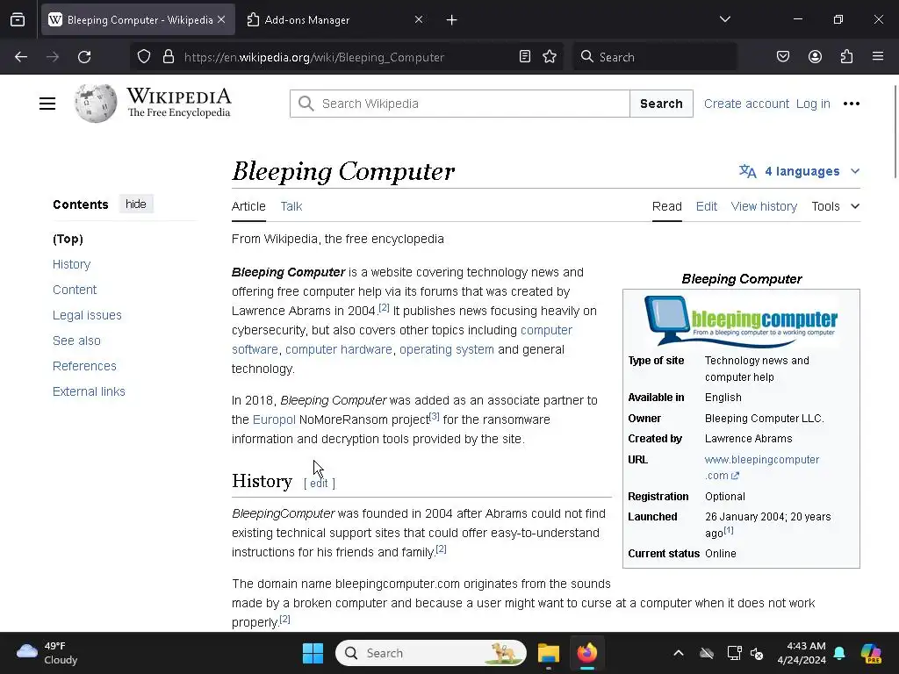Jump to References section
Screen dimensions: 899x674
(84, 366)
